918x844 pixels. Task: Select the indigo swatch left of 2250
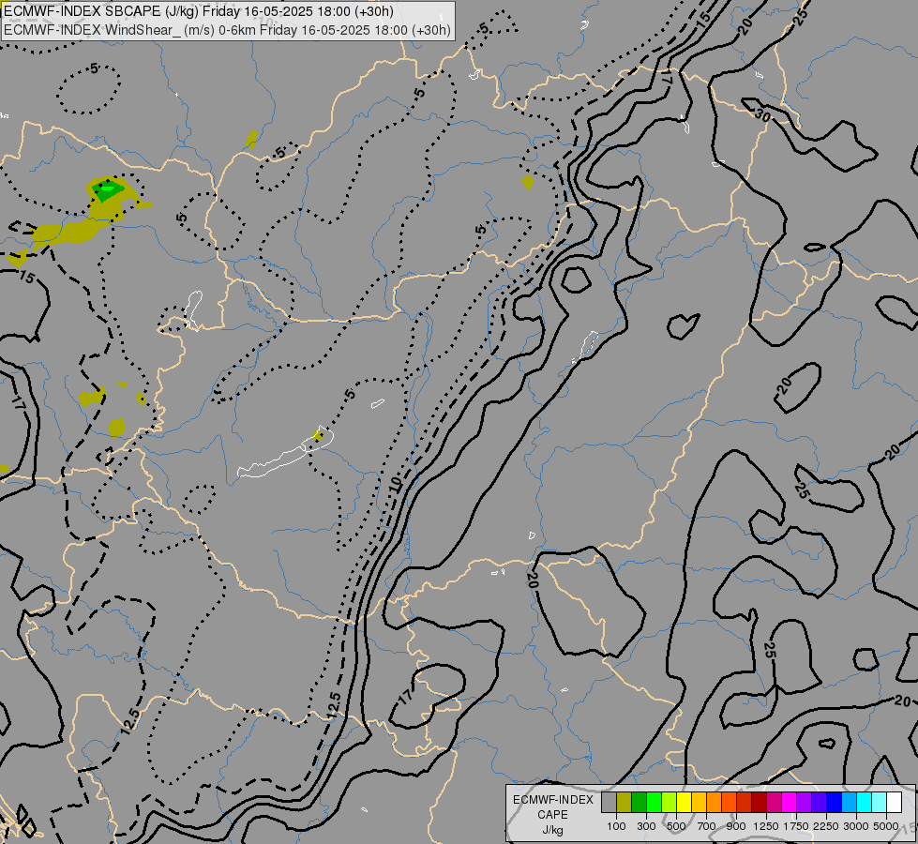click(x=819, y=803)
